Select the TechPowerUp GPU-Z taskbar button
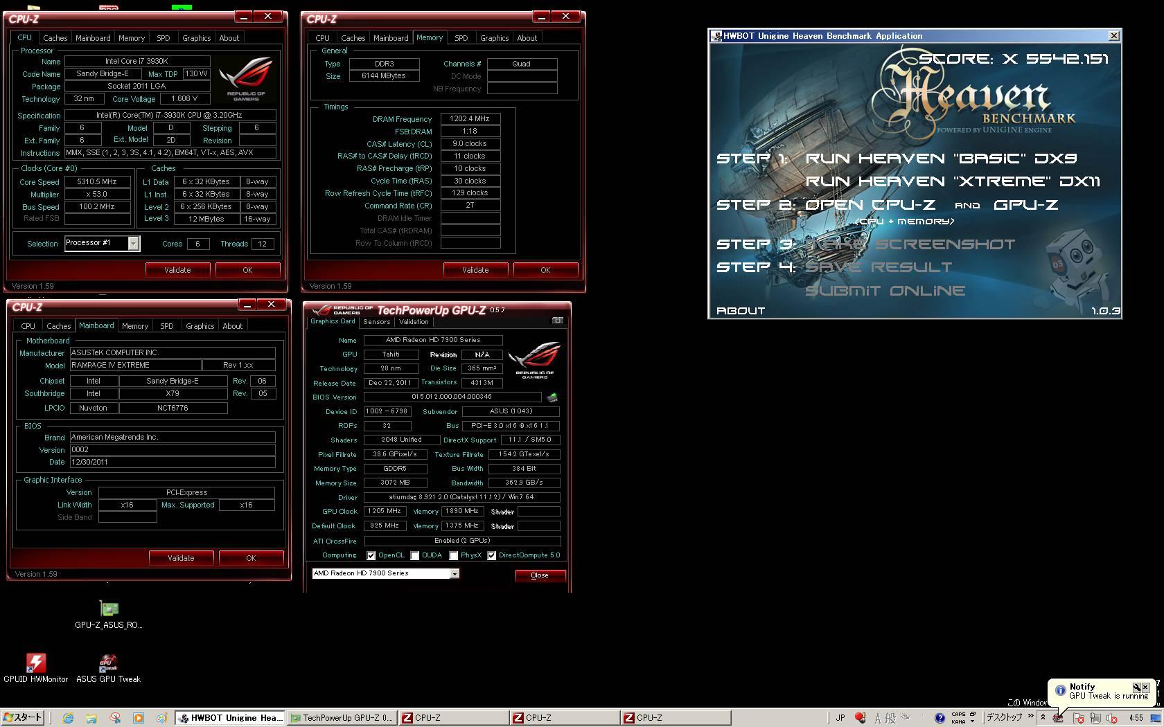 pyautogui.click(x=342, y=718)
